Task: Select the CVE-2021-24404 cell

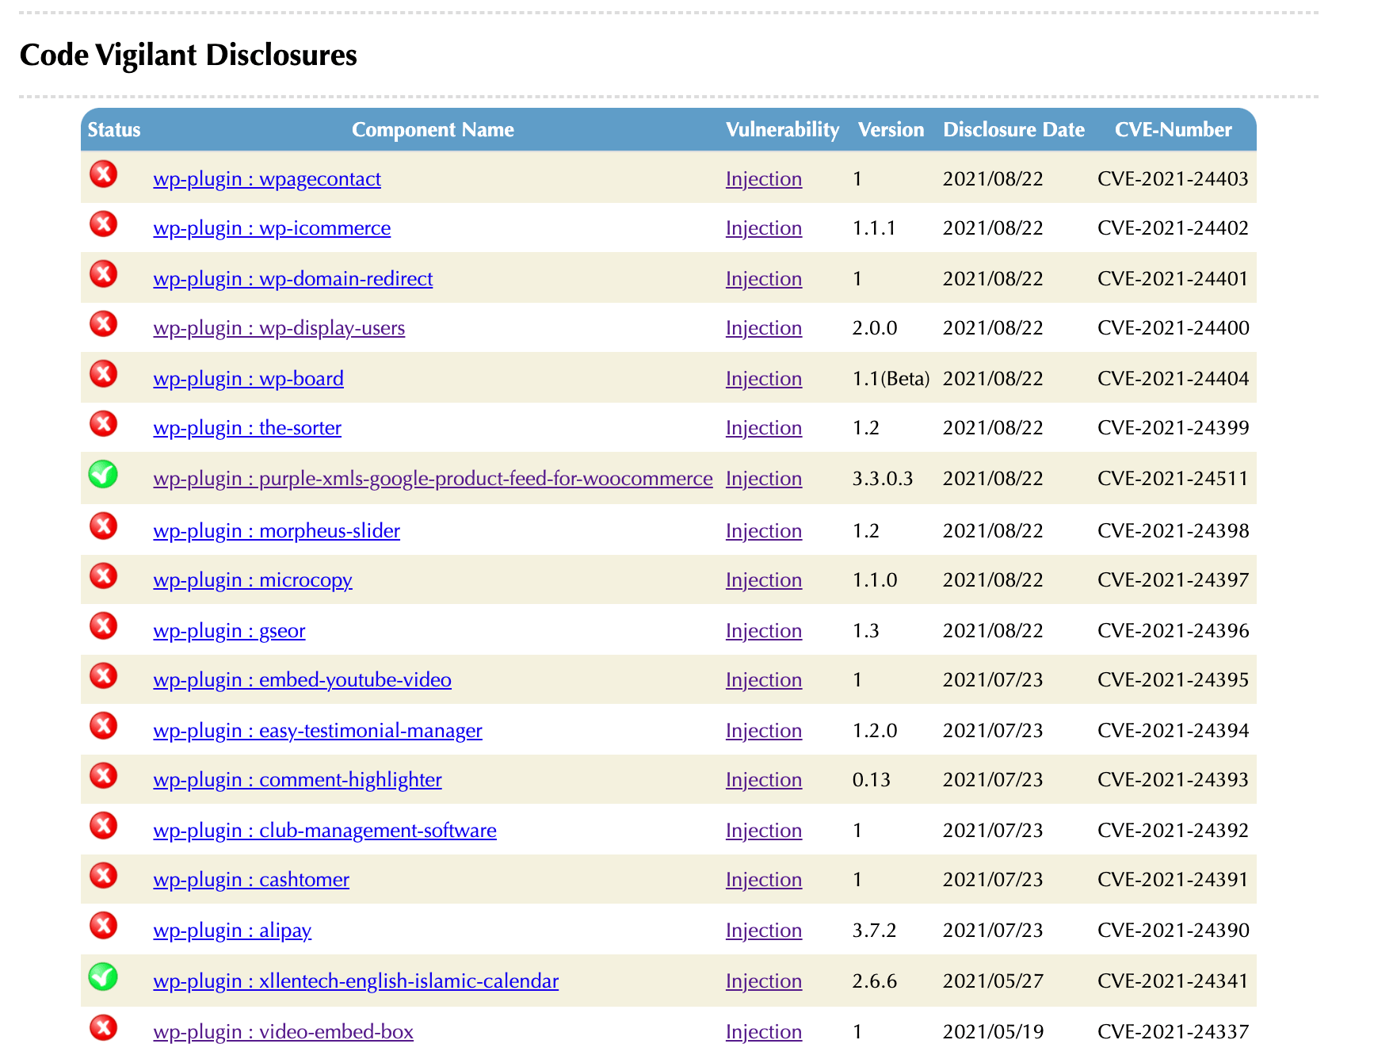Action: click(x=1173, y=379)
